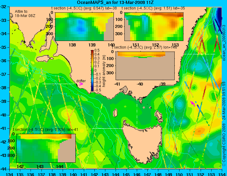The image size is (227, 176).
Task: Click the white dash-dot section line at longitude 146
Action: (137, 112)
